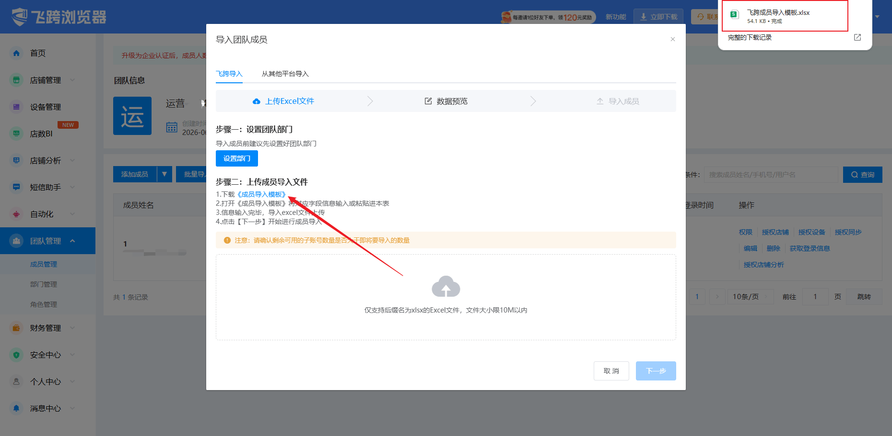Download the 《成员导入模板》 link

point(262,194)
